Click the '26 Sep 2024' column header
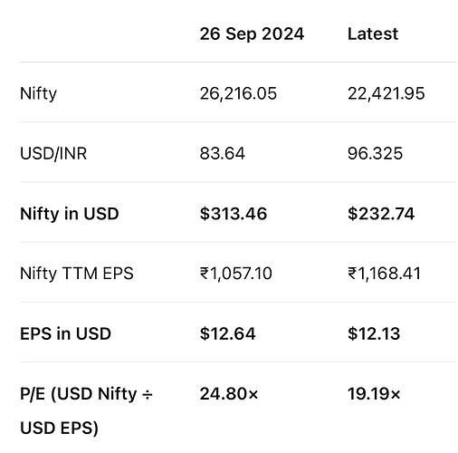This screenshot has height=453, width=458. [x=252, y=34]
